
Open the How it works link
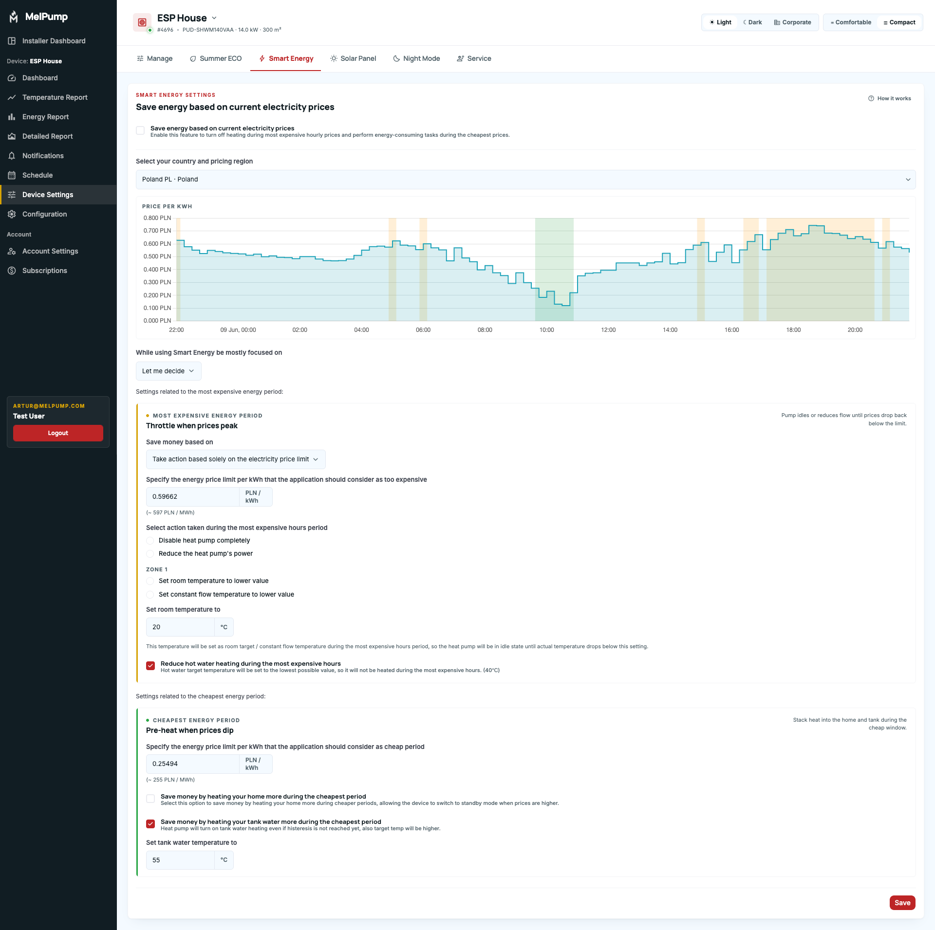889,98
